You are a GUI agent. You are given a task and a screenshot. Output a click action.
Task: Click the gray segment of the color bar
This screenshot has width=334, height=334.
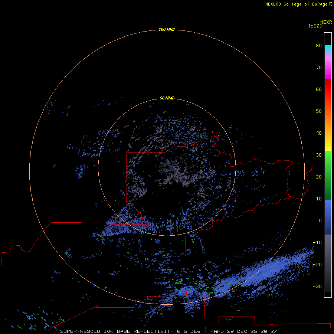coord(328,263)
